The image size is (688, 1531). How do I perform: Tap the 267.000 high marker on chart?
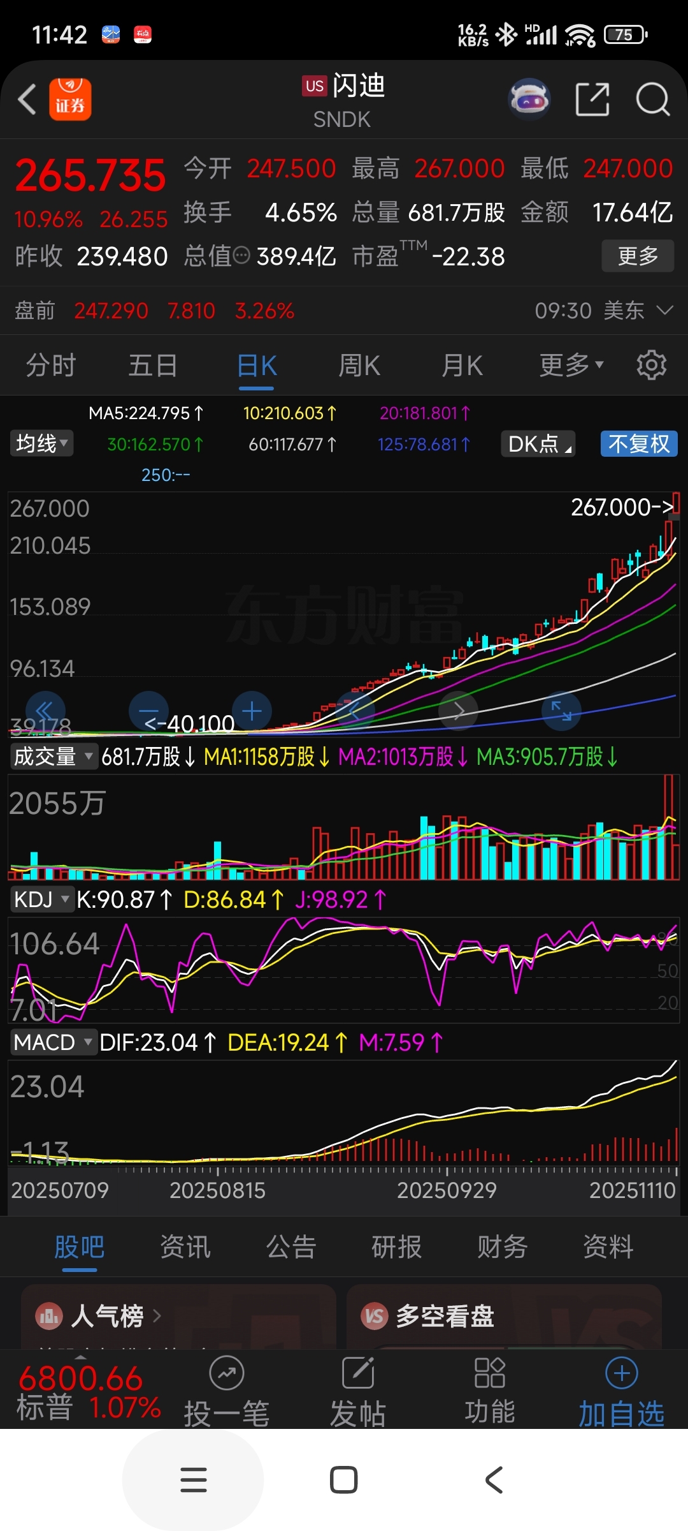tap(622, 507)
